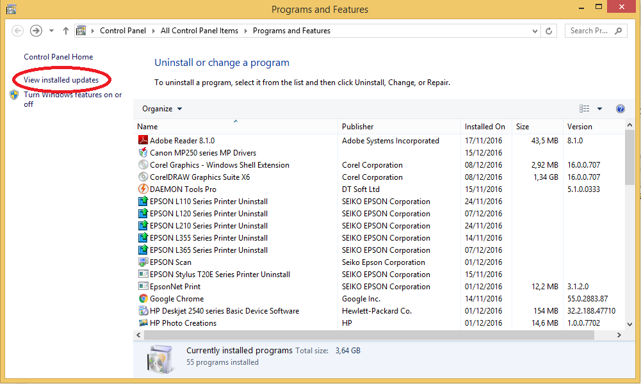This screenshot has height=384, width=641.
Task: Open the blue help question mark icon
Action: click(x=620, y=109)
